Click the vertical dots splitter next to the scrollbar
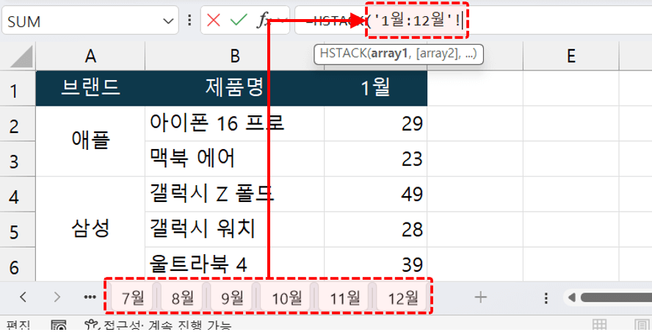Screen dimensions: 652x332 pos(546,298)
